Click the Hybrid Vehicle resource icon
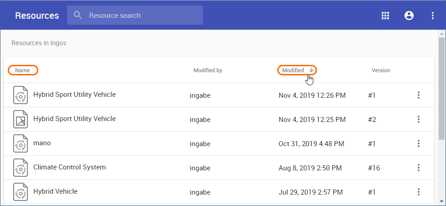This screenshot has width=446, height=206. tap(20, 192)
